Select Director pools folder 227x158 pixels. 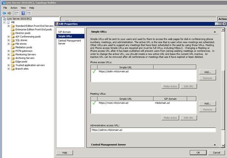[x=23, y=33]
